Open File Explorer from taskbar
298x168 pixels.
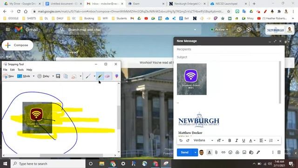point(102,164)
